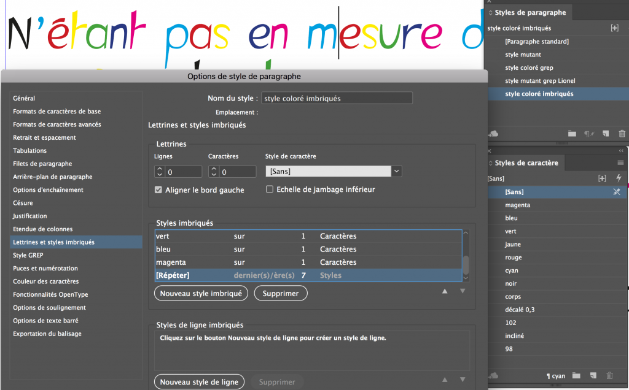The height and width of the screenshot is (390, 629).
Task: Uncheck Aligner le bord gauche checkbox
Action: 159,190
